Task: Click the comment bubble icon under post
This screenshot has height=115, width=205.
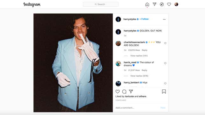Action: tap(124, 92)
